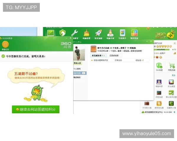Open the 开机加速 icon
Viewport: 177px width, 141px height.
(x=159, y=93)
